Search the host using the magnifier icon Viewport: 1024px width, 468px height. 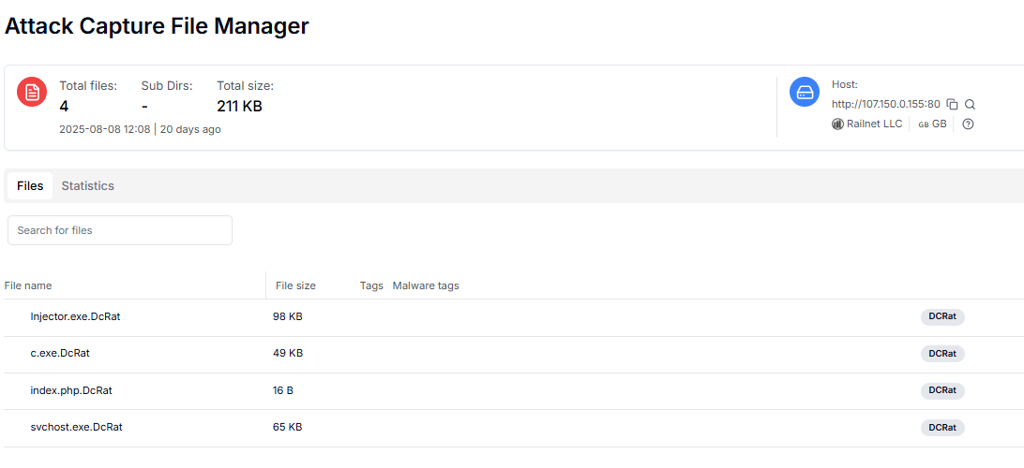point(970,104)
